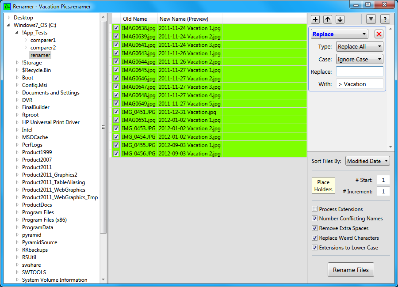Click the Renamer icon in the title bar

[x=6, y=6]
